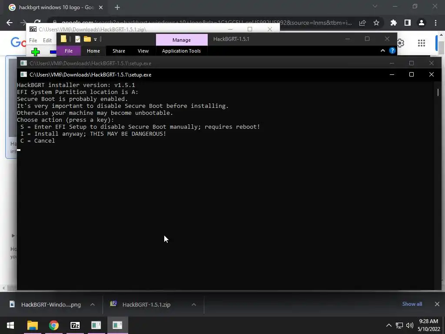
Task: Open a new Chrome tab with plus
Action: pos(117,7)
